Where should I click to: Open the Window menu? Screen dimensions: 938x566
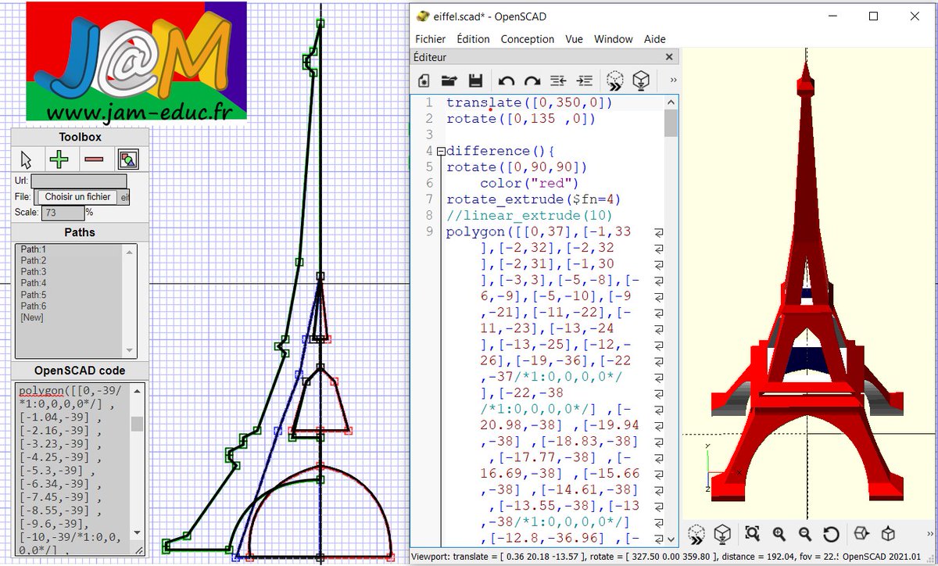click(614, 39)
